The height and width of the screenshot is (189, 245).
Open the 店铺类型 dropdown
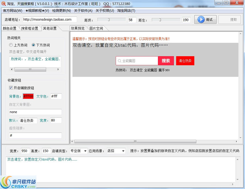[78, 151]
